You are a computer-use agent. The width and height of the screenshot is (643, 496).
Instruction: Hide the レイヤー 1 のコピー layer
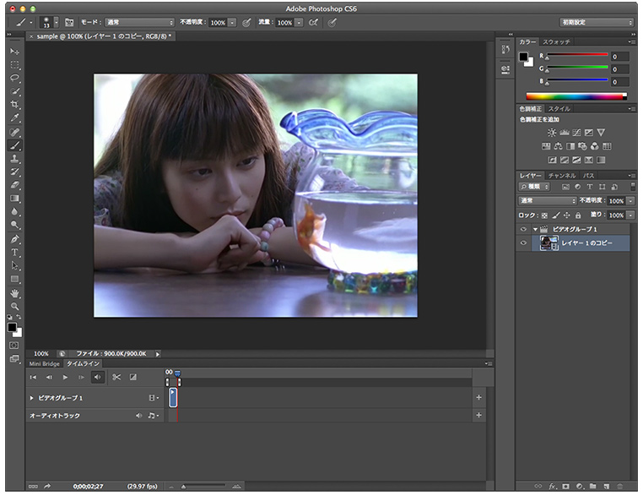[x=523, y=243]
